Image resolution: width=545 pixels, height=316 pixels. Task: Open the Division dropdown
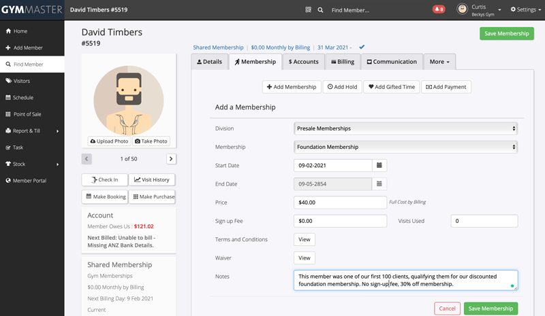[x=405, y=128]
